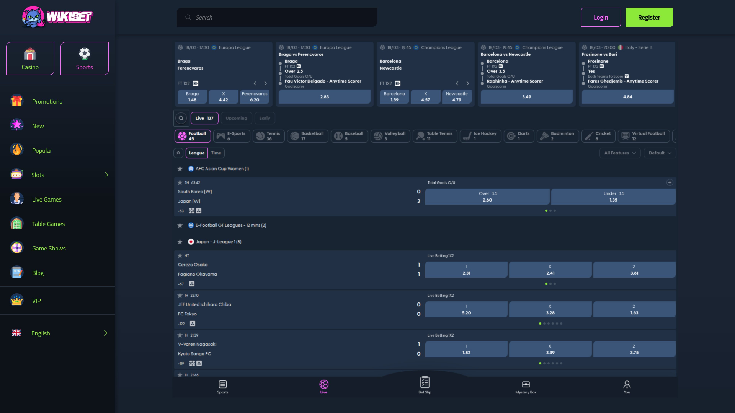The width and height of the screenshot is (735, 413).
Task: Switch to the Upcoming tab
Action: tap(236, 118)
